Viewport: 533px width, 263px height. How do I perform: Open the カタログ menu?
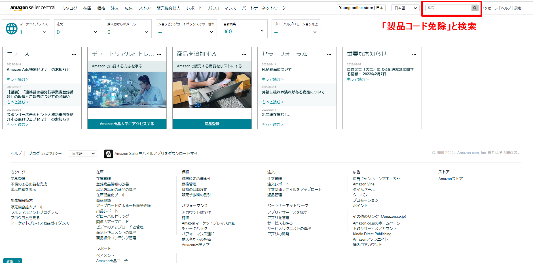[69, 8]
